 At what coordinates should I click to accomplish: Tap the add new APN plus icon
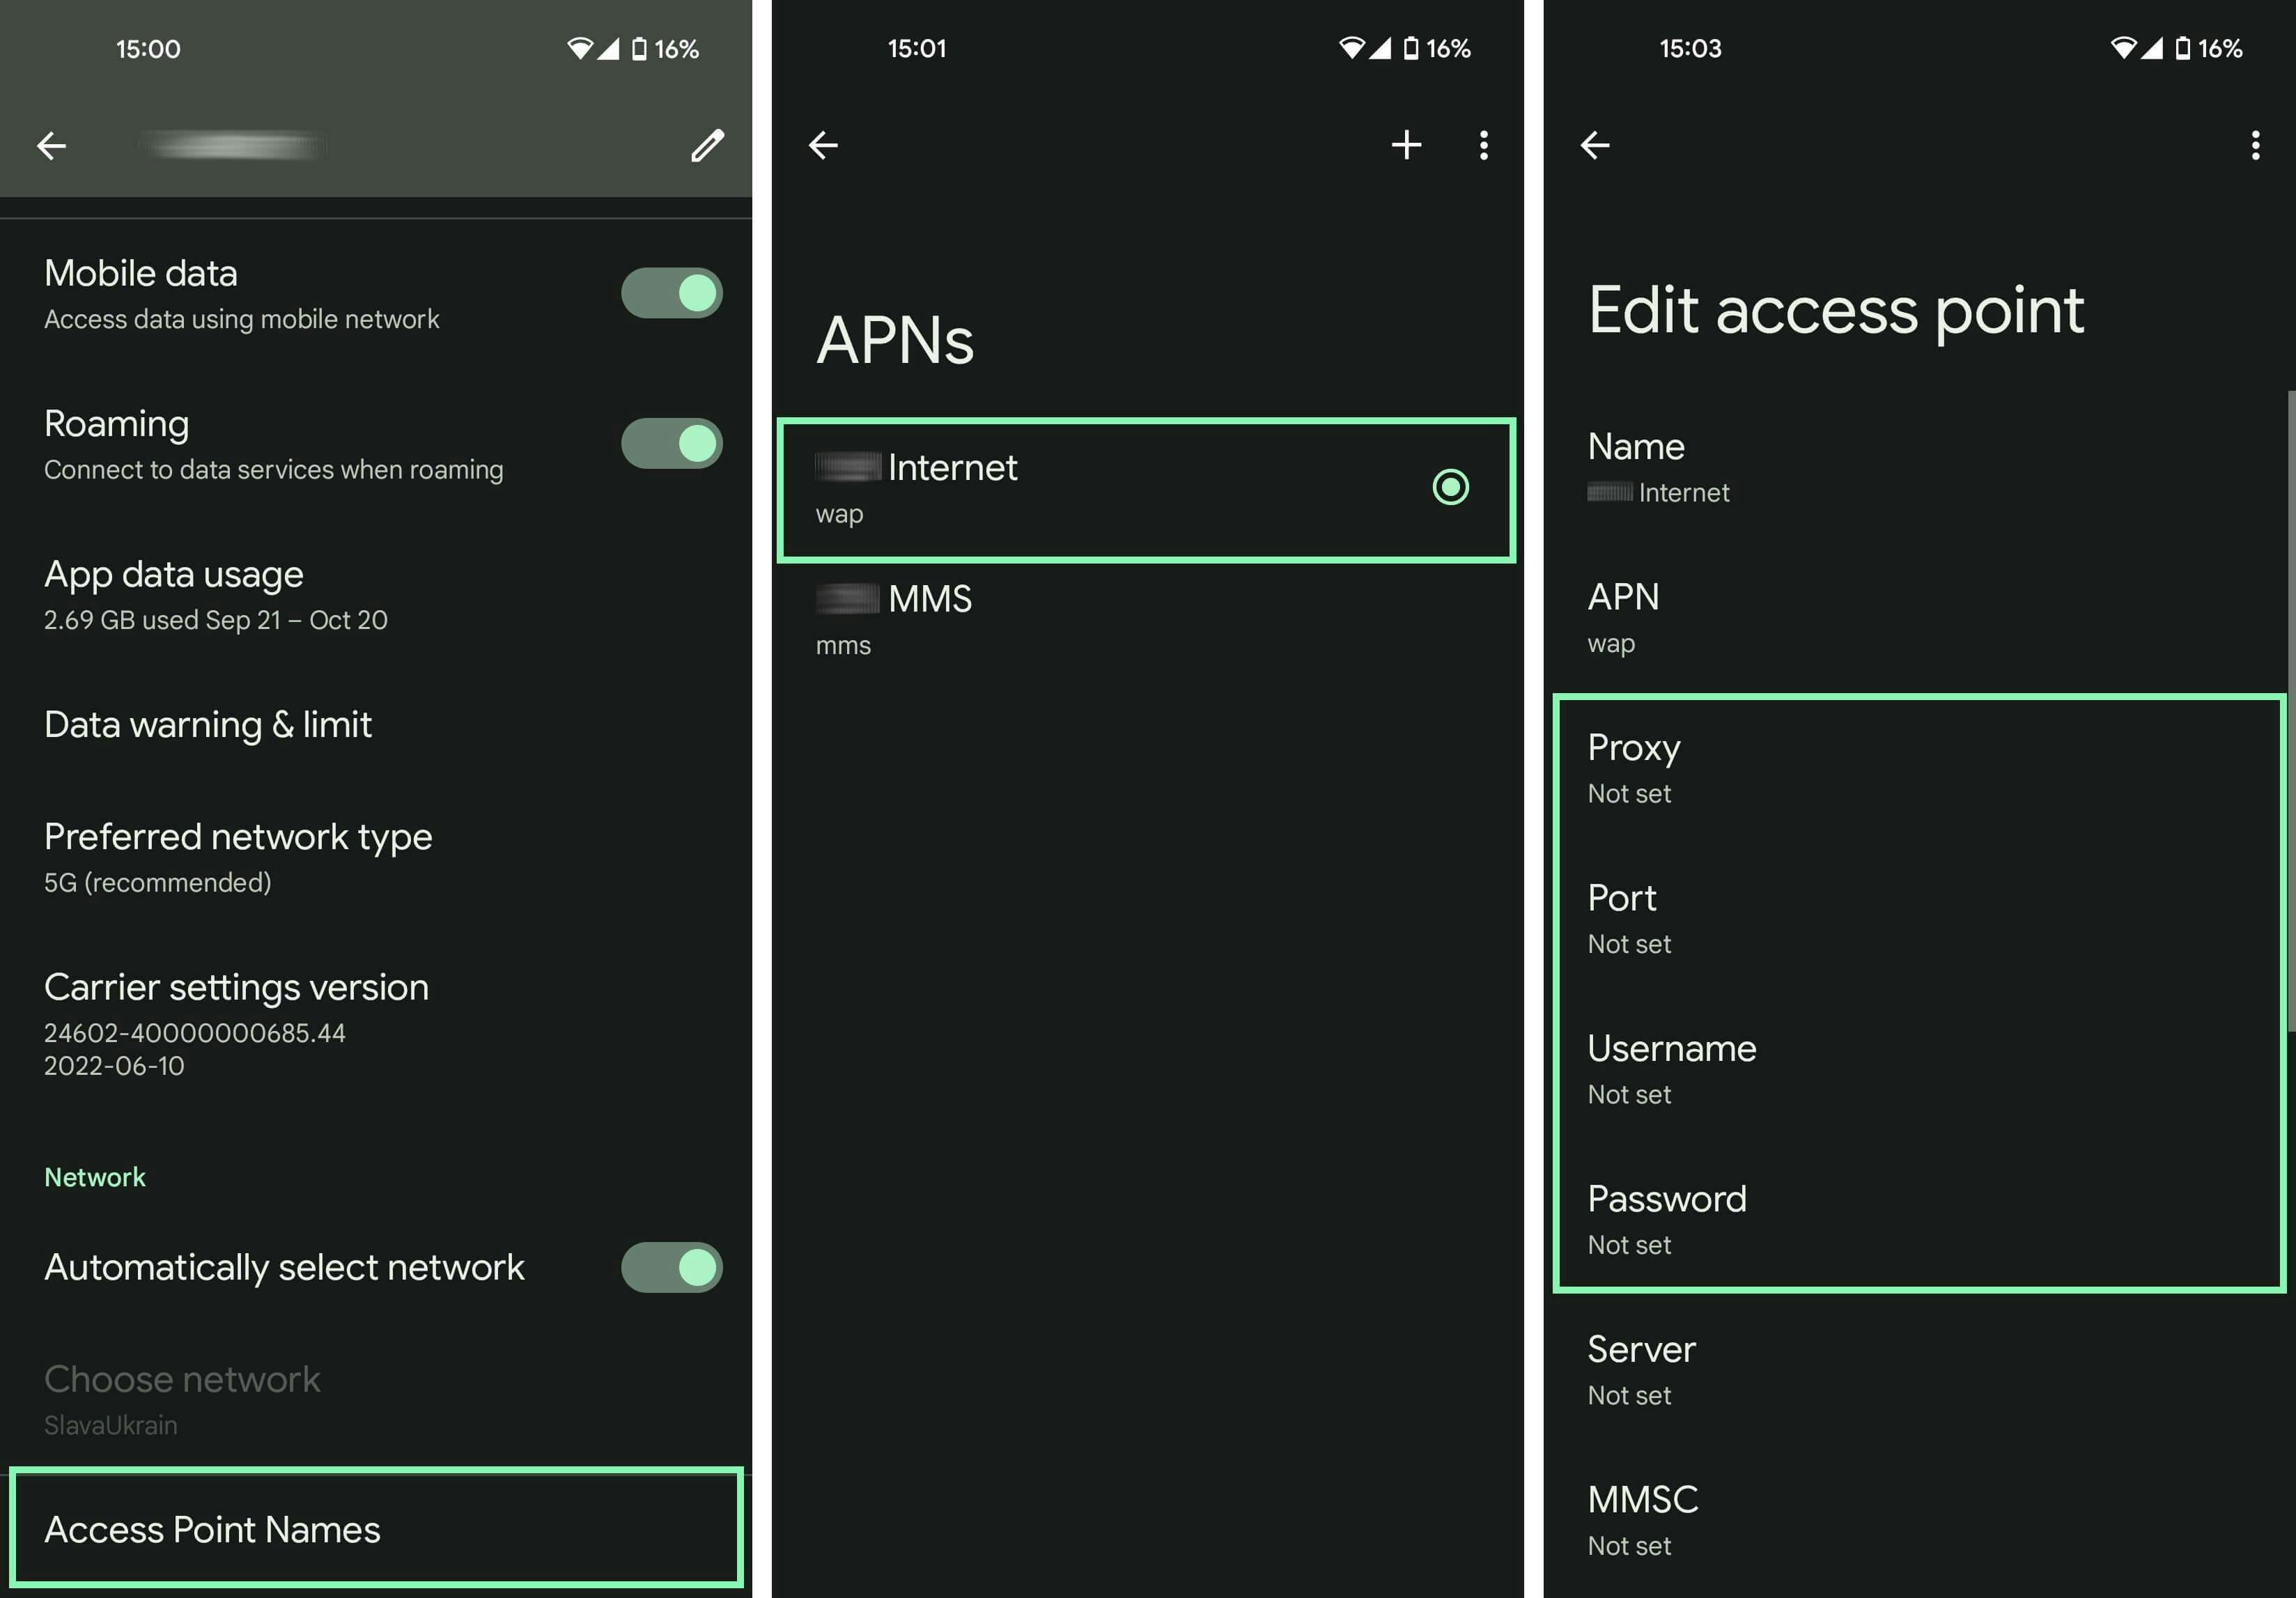click(x=1406, y=145)
